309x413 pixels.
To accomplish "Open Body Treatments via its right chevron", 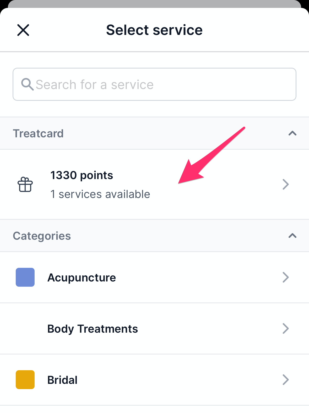I will coord(286,328).
